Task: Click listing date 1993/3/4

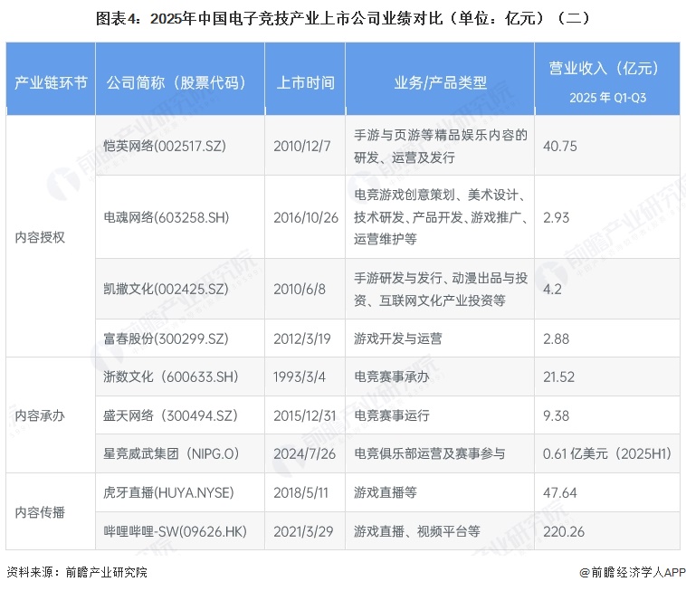Action: (x=300, y=377)
